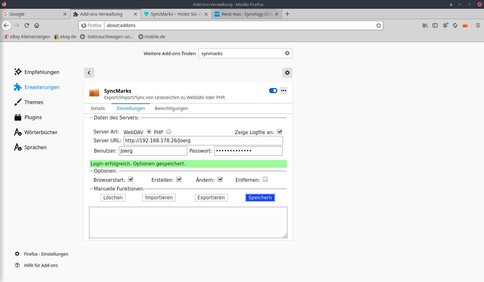Screen dimensions: 484x282
Task: Open the SyncMarks toolbar extension icon
Action: click(465, 25)
